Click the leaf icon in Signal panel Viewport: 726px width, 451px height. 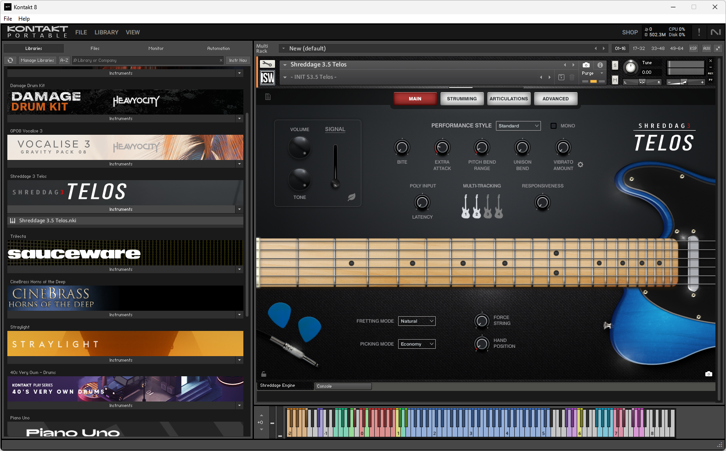351,197
